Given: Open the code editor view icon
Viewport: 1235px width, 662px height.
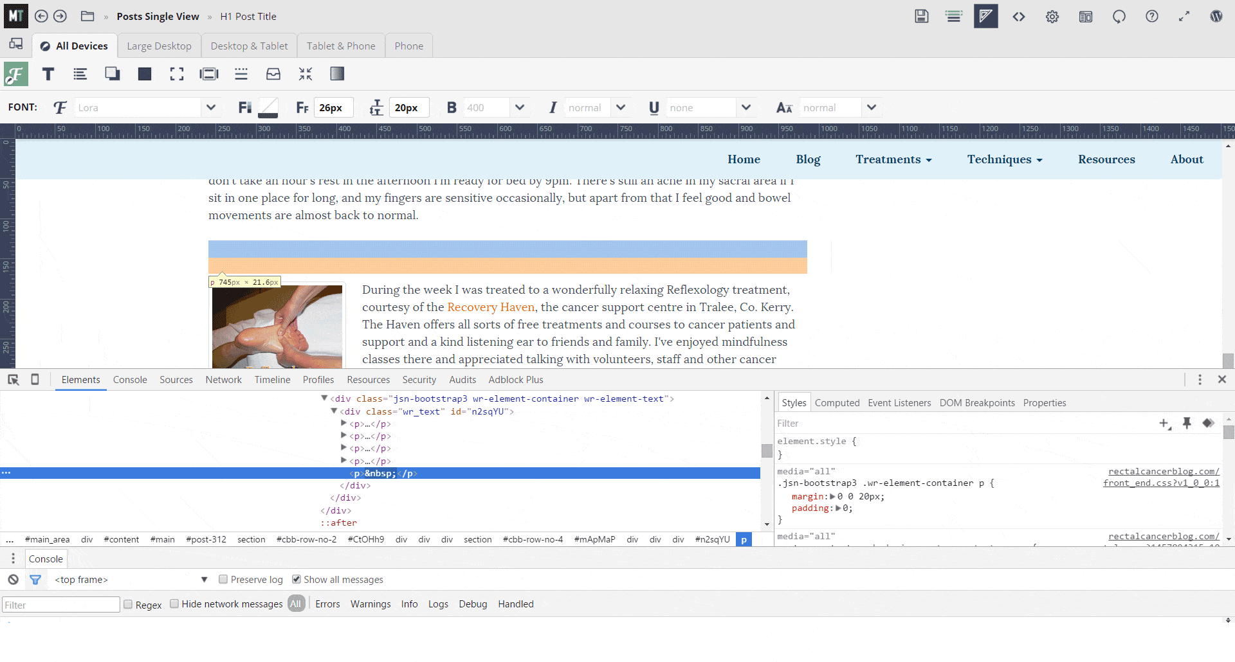Looking at the screenshot, I should point(1018,17).
